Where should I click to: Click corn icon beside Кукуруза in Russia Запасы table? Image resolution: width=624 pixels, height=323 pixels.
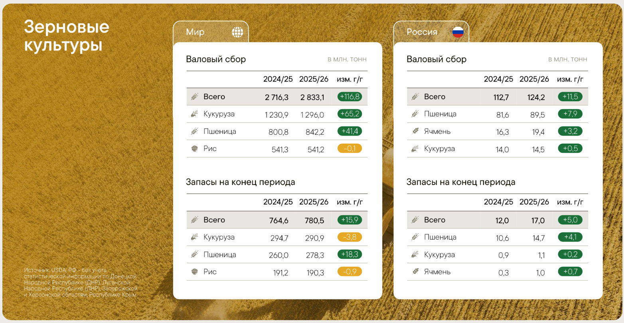pyautogui.click(x=415, y=254)
